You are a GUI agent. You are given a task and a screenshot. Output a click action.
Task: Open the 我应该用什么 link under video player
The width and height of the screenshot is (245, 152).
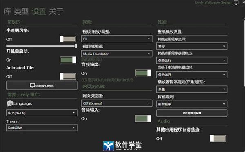tap(92, 59)
